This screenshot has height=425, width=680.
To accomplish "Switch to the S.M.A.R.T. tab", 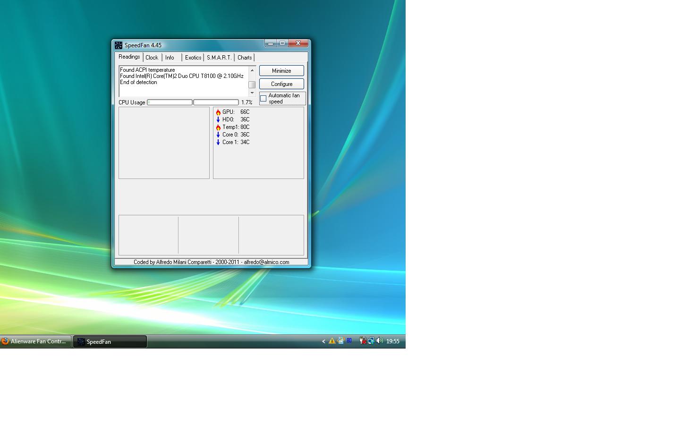I will [219, 58].
